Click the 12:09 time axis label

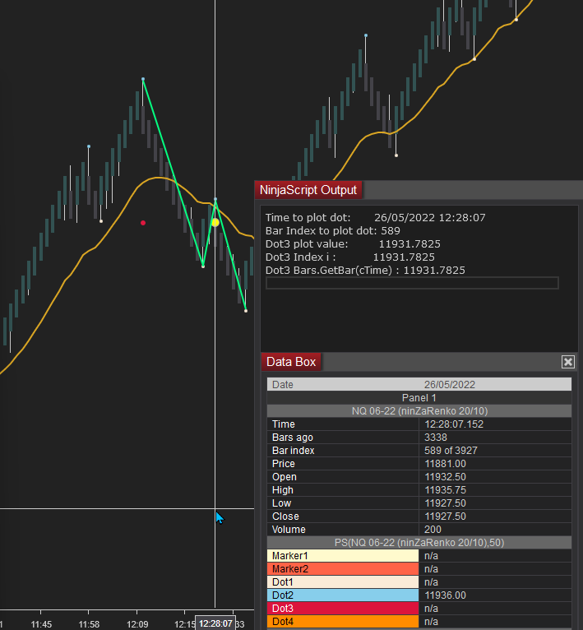point(137,624)
